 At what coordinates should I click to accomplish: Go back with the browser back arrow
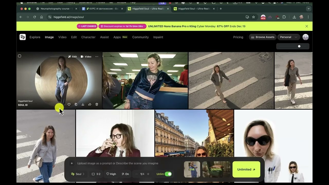coord(21,17)
